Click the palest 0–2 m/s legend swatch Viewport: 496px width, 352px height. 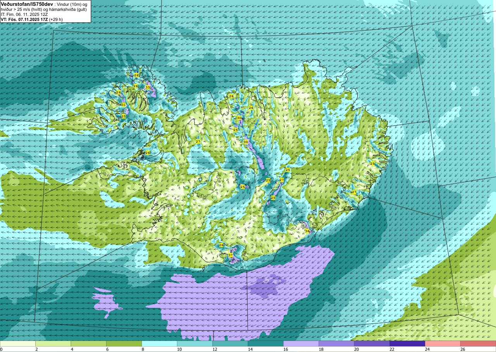point(18,343)
